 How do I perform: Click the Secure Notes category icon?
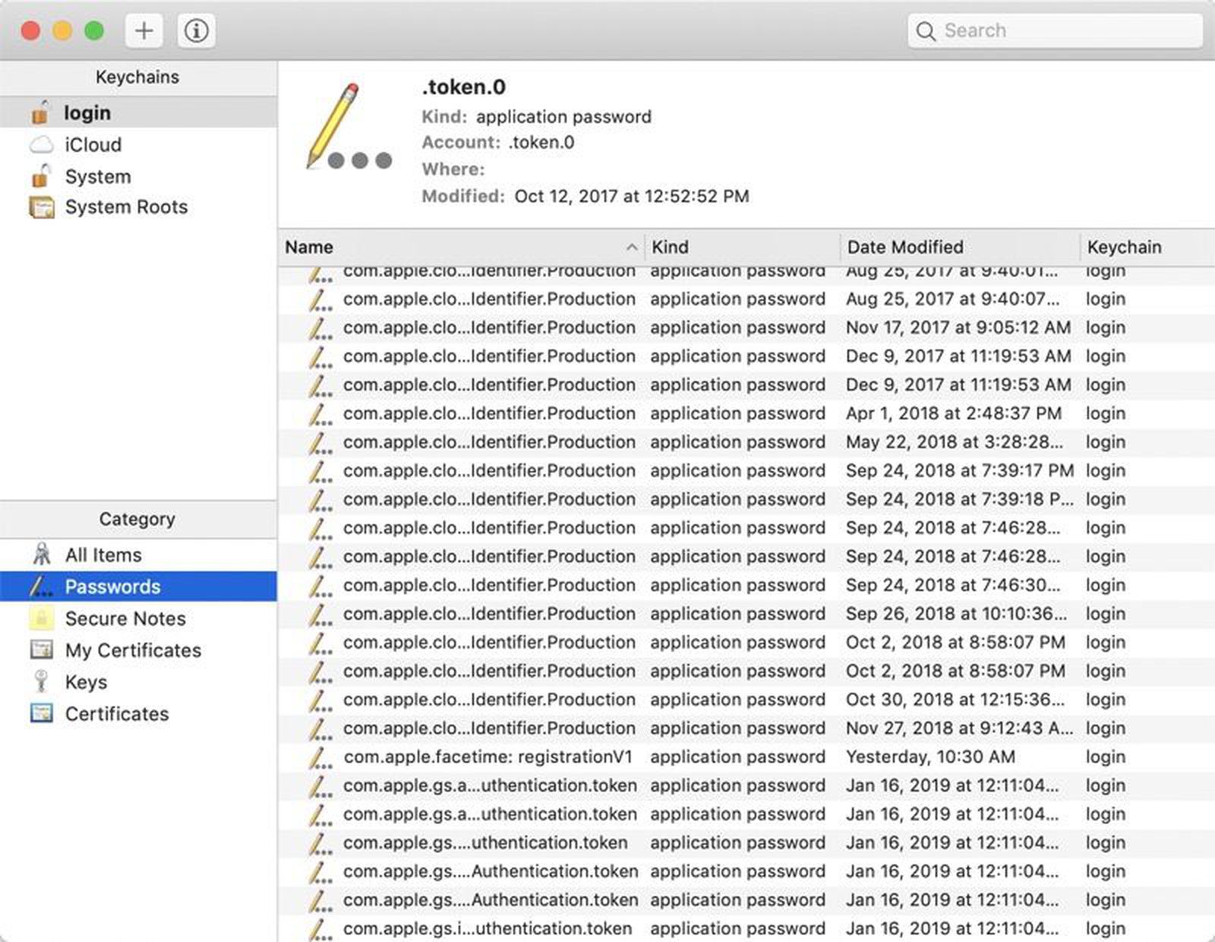(x=41, y=618)
